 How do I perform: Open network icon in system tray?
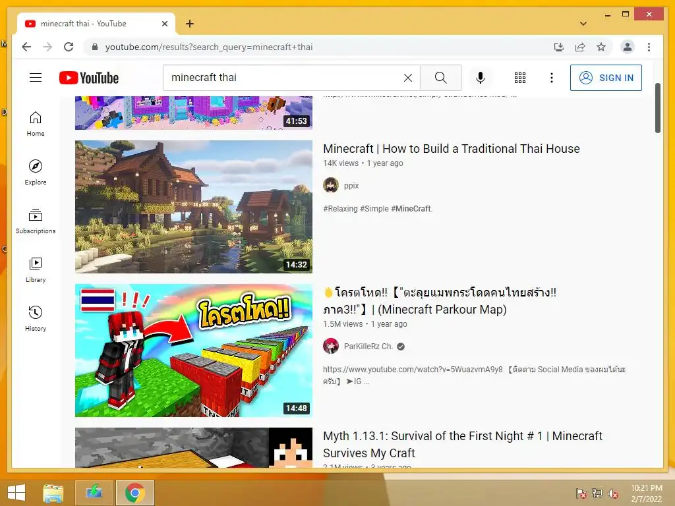(x=597, y=493)
